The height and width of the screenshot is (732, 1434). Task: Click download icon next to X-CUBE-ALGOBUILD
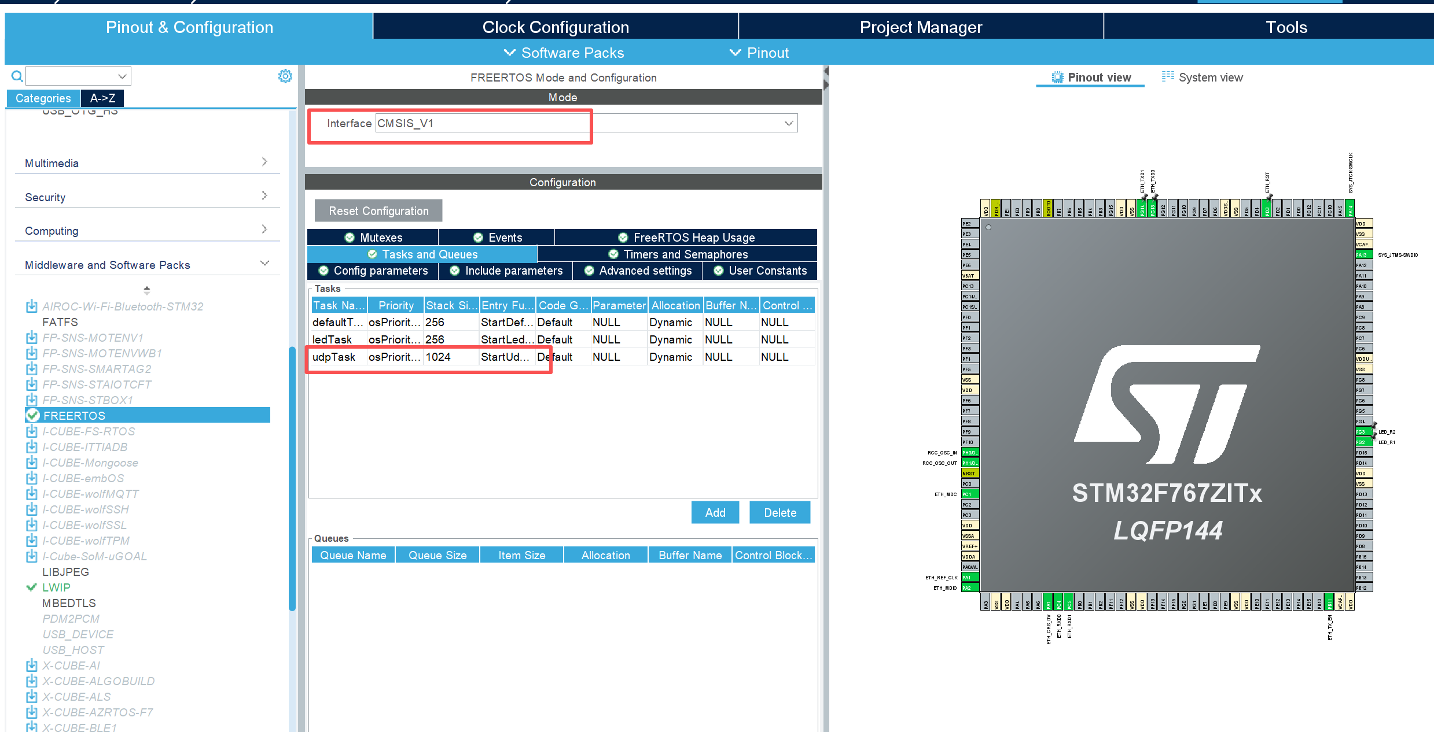coord(32,681)
